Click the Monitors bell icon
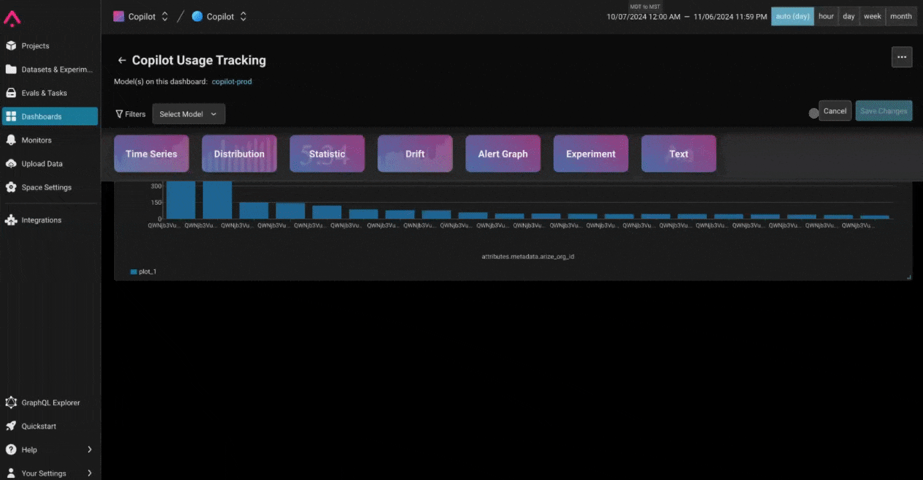 coord(11,140)
